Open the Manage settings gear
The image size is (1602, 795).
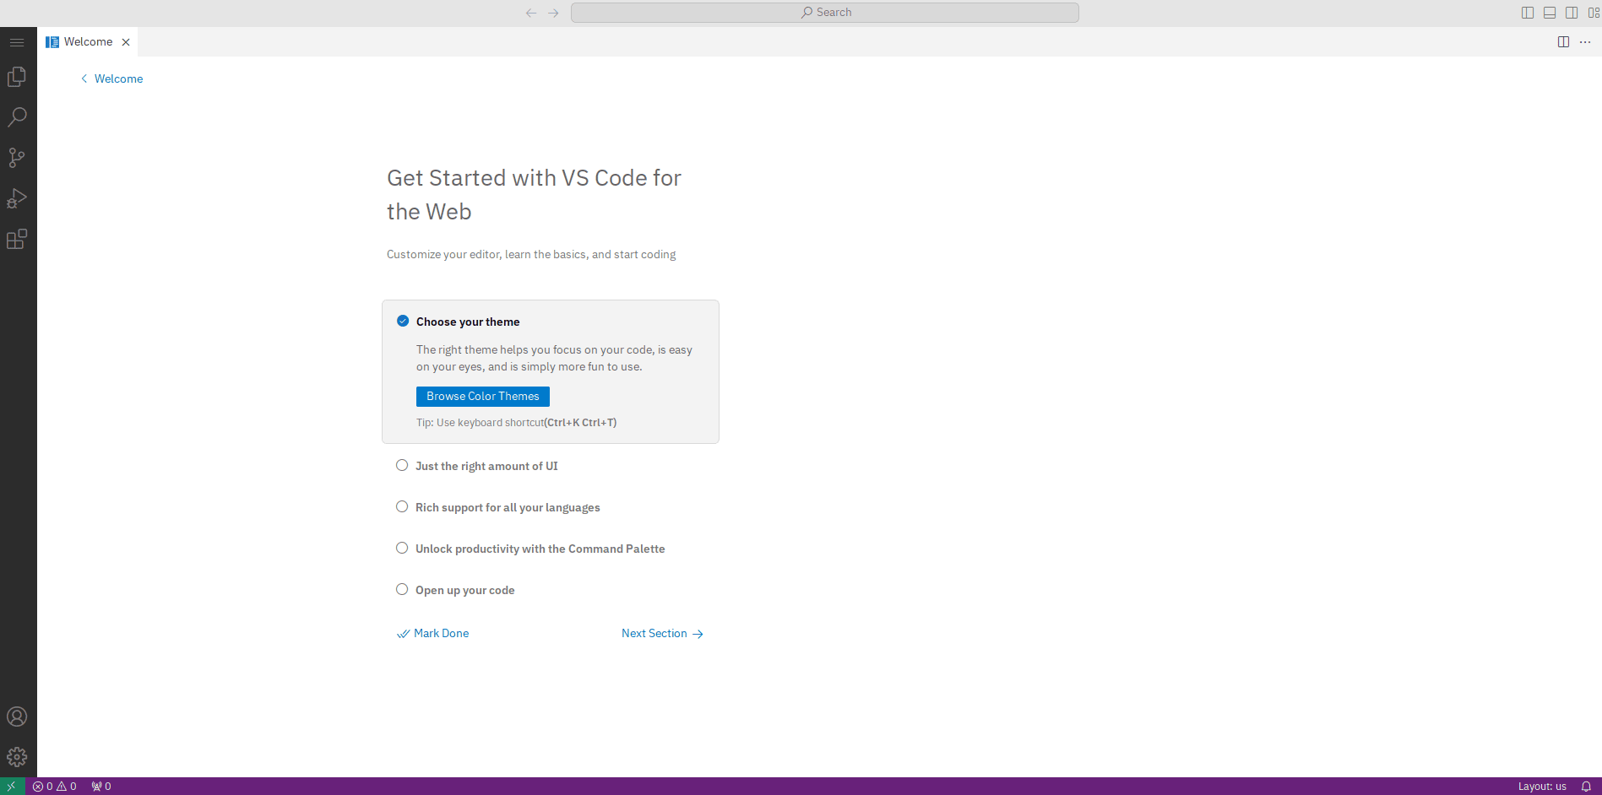click(x=17, y=757)
